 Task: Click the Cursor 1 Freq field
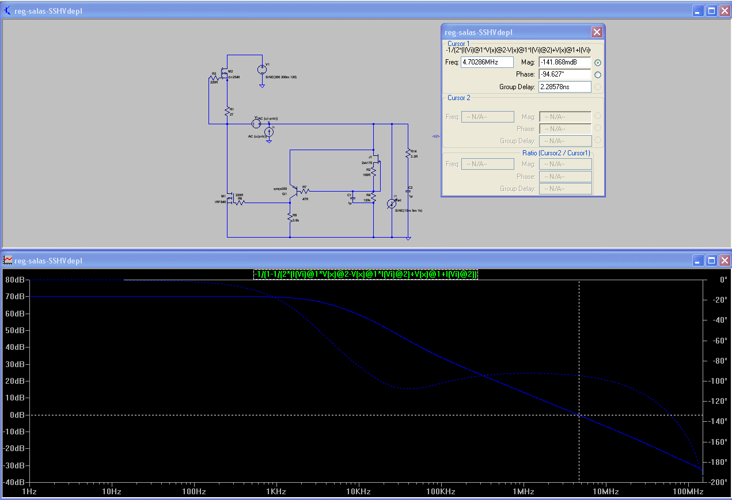coord(487,62)
